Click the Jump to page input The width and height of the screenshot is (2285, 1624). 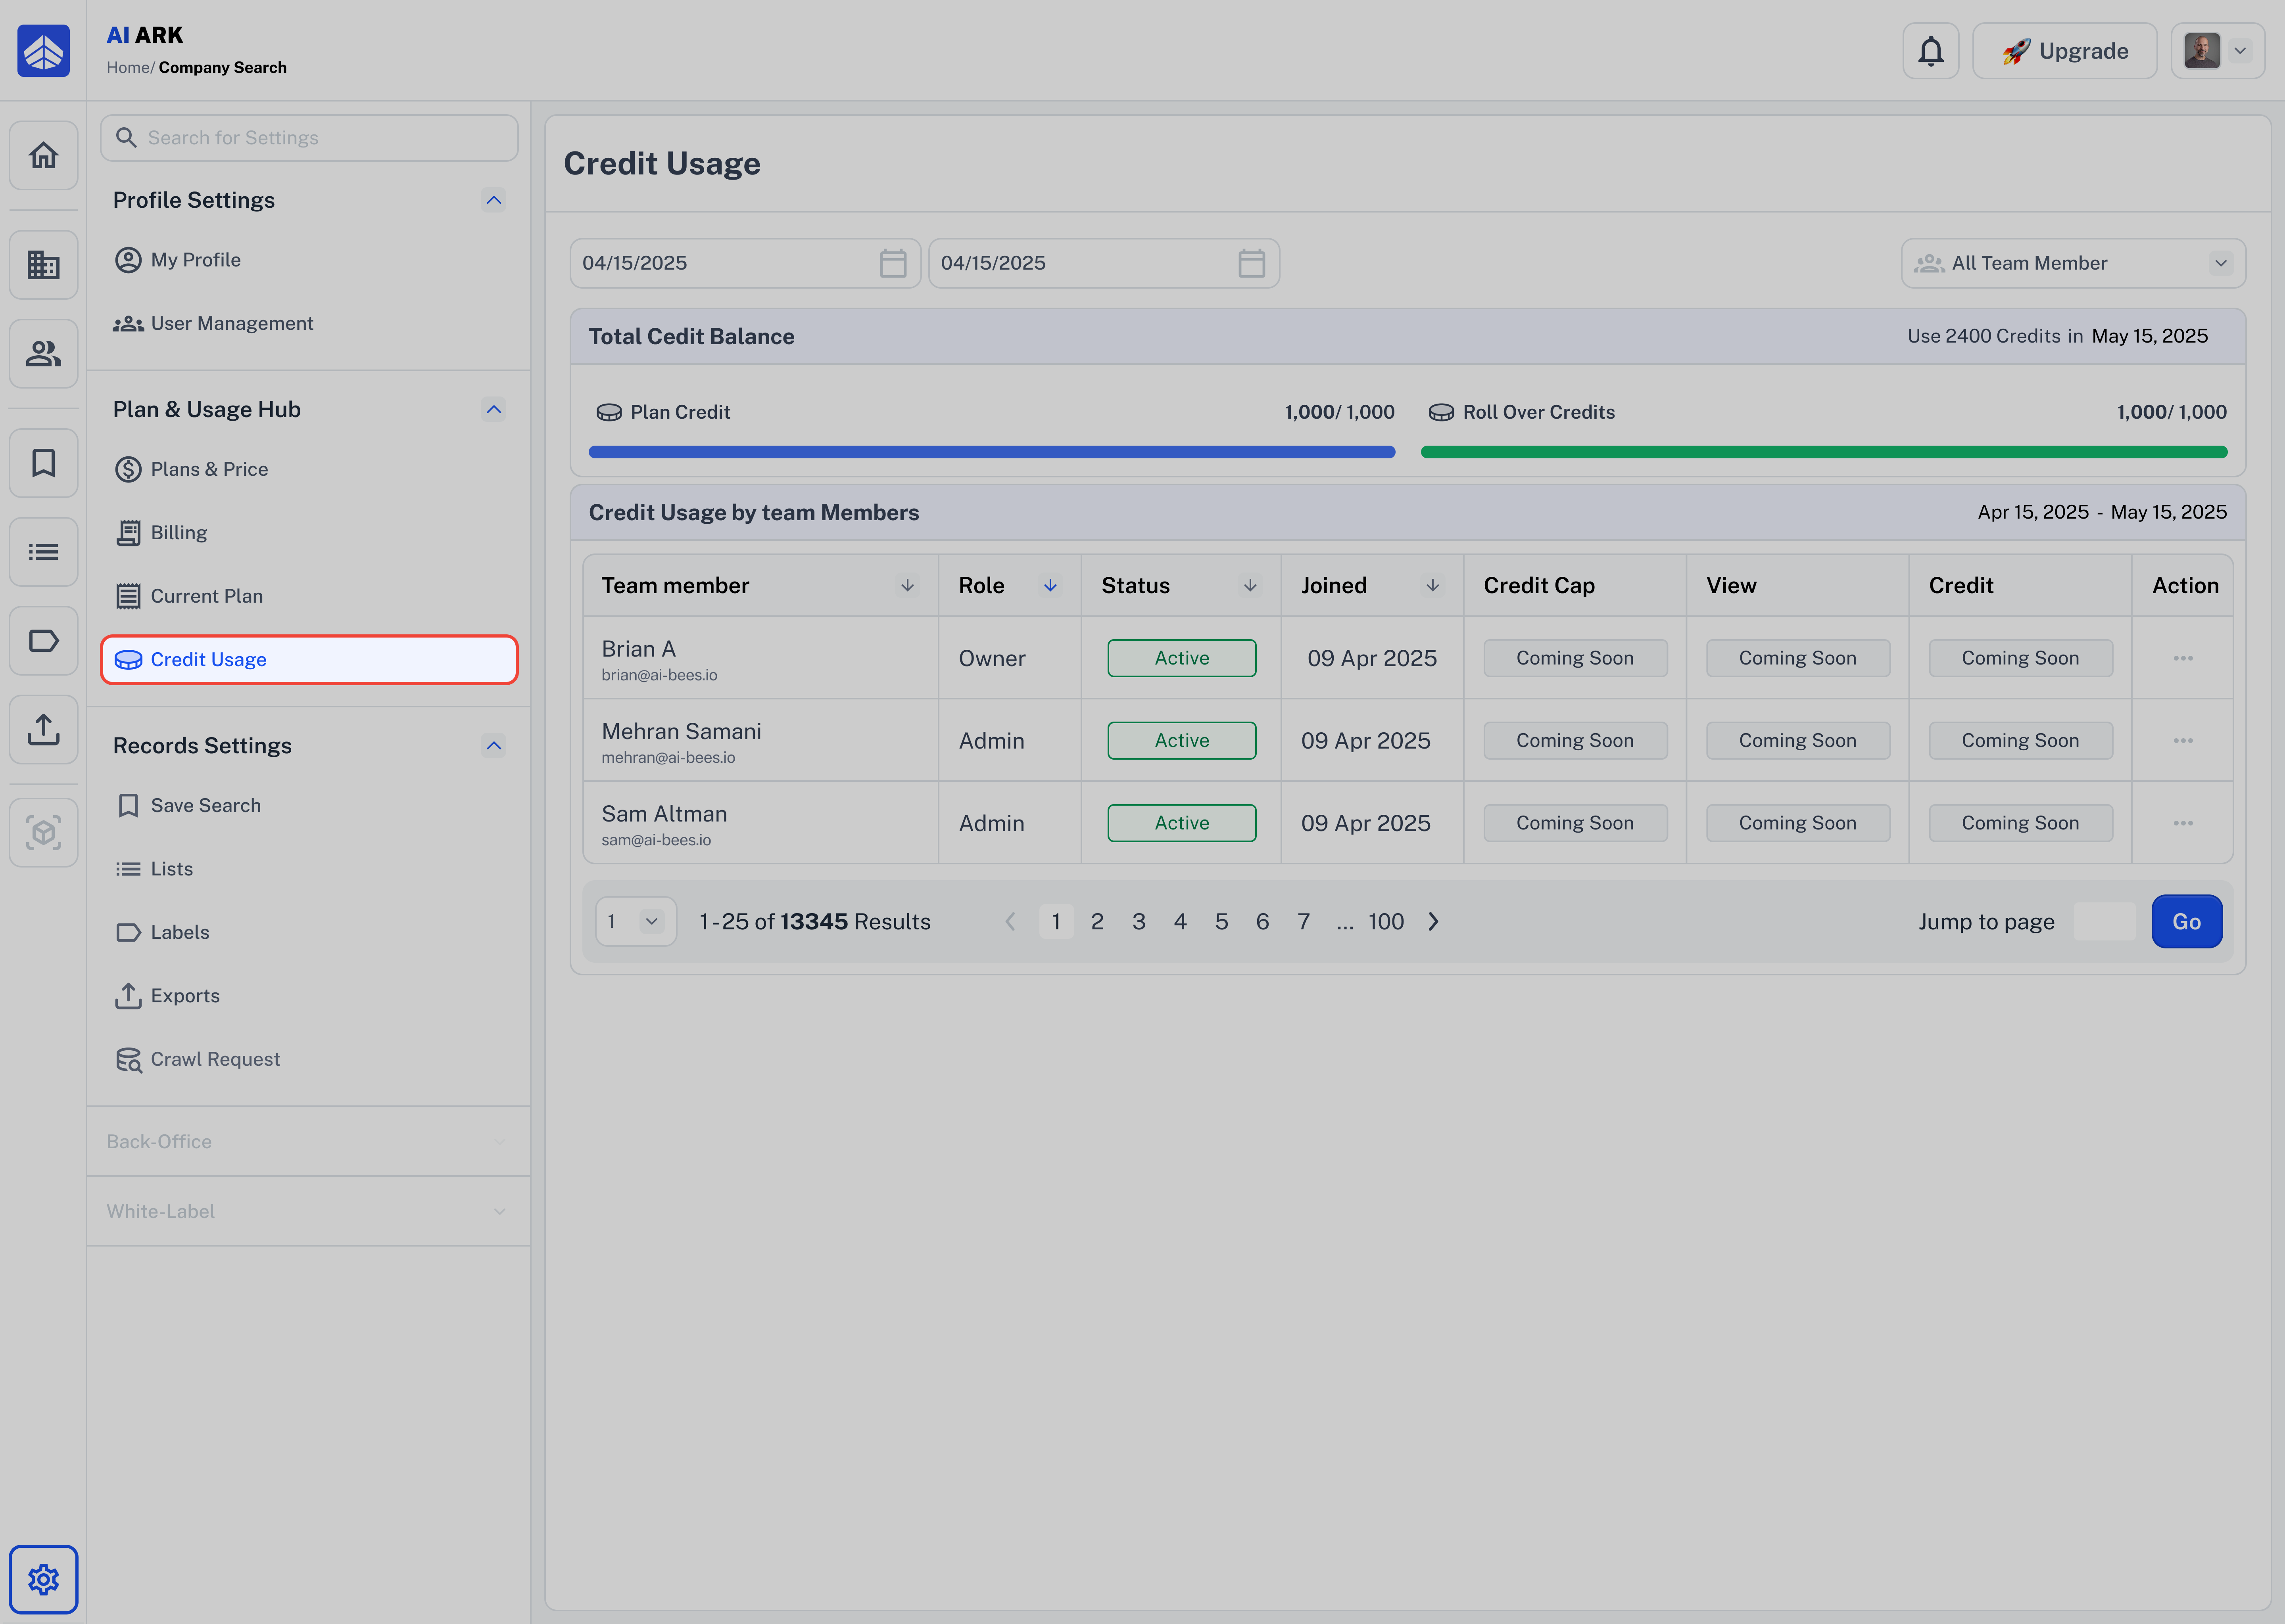2104,921
